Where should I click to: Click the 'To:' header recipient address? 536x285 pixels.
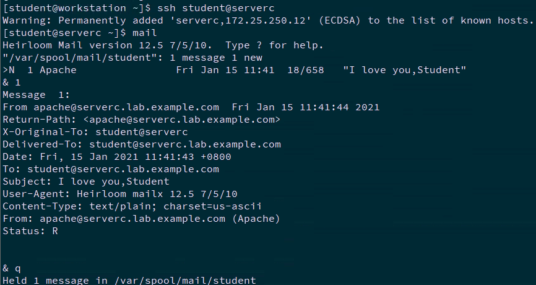tap(123, 169)
